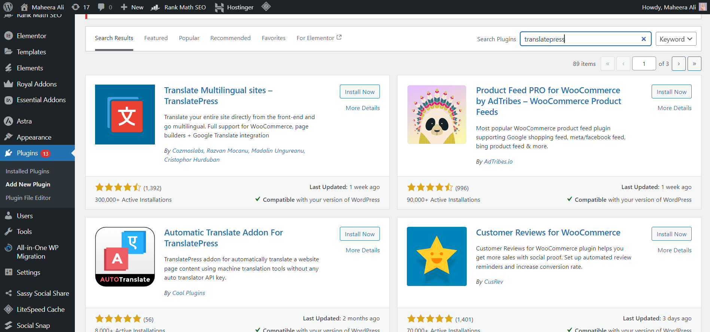Clear the plugin search with the X icon
The height and width of the screenshot is (332, 710).
click(x=644, y=39)
